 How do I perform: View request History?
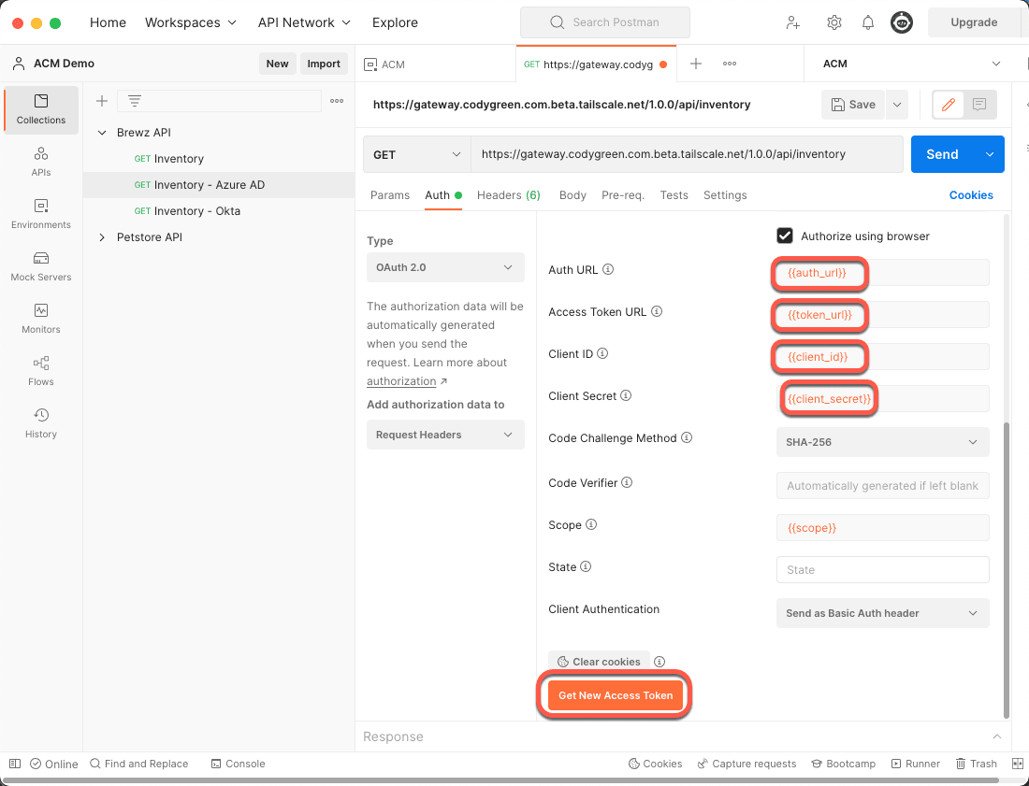point(40,422)
